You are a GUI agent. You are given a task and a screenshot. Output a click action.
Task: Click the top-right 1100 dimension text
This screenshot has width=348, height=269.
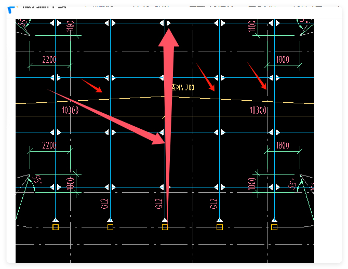tap(252, 26)
